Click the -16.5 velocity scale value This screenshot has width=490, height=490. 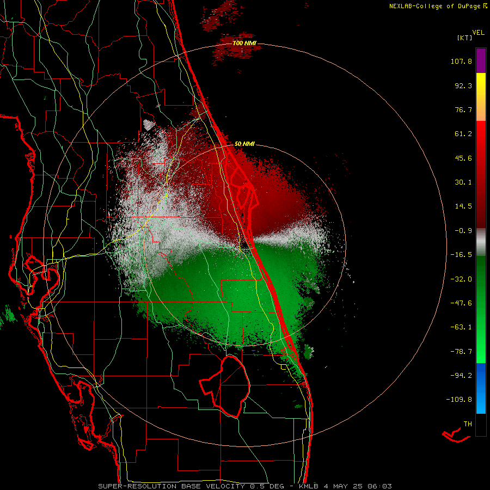tap(461, 255)
